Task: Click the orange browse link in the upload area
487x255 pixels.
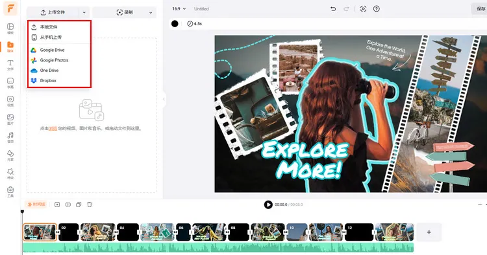Action: point(53,128)
